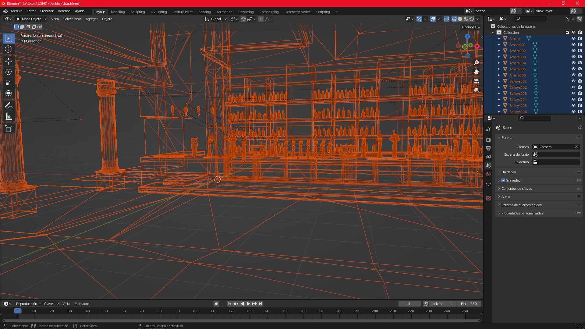Screen dimensions: 585x329
Task: Hide the Amare003 object in outliner
Action: (x=573, y=57)
